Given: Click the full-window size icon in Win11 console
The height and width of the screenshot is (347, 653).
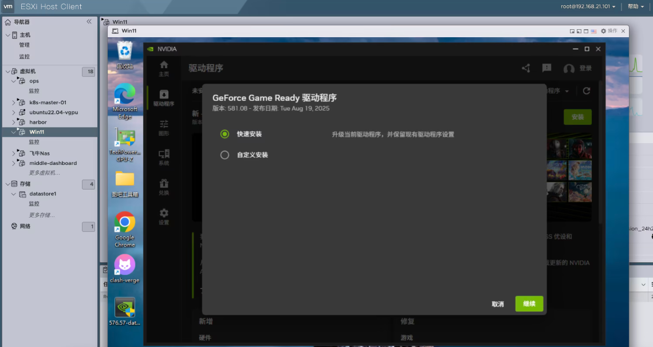Looking at the screenshot, I should [586, 31].
